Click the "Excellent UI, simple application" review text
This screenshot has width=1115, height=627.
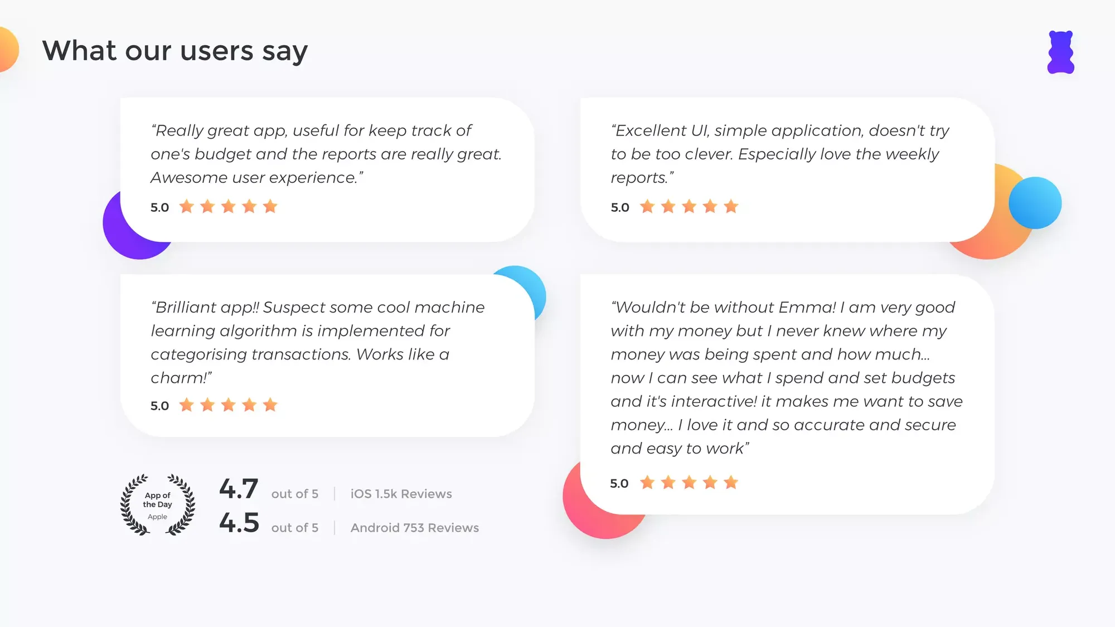(x=780, y=154)
